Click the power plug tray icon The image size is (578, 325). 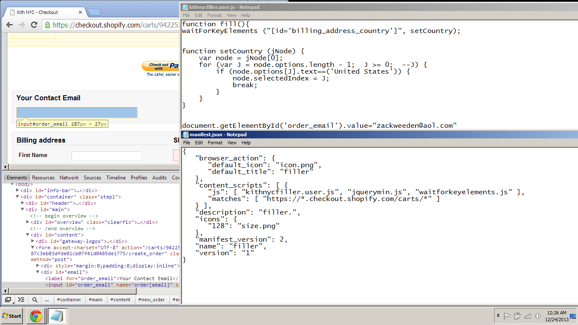click(x=517, y=316)
